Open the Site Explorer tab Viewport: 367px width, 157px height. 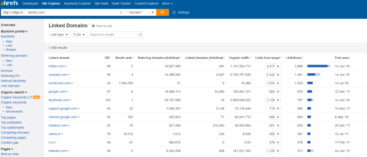click(x=51, y=4)
